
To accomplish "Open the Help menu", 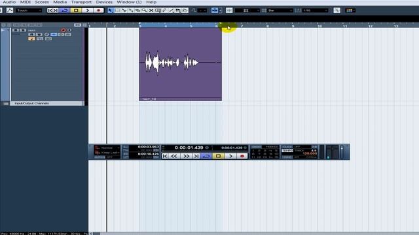I will (151, 2).
